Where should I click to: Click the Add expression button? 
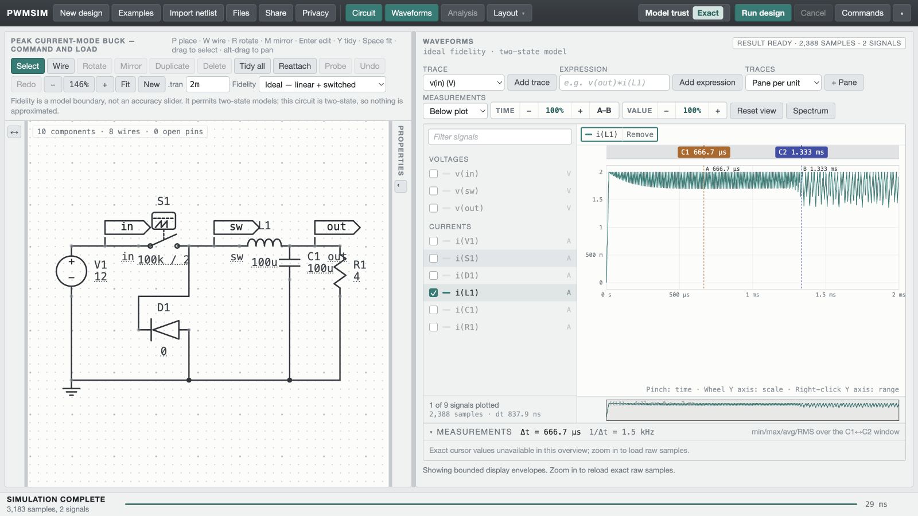tap(707, 83)
